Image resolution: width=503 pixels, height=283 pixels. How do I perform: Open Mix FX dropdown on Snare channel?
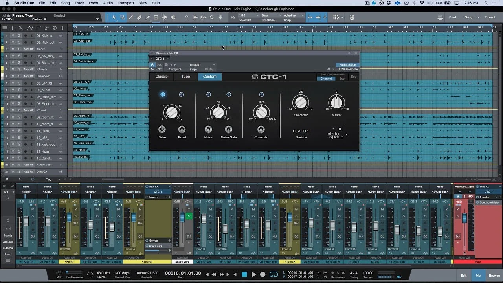tap(169, 187)
